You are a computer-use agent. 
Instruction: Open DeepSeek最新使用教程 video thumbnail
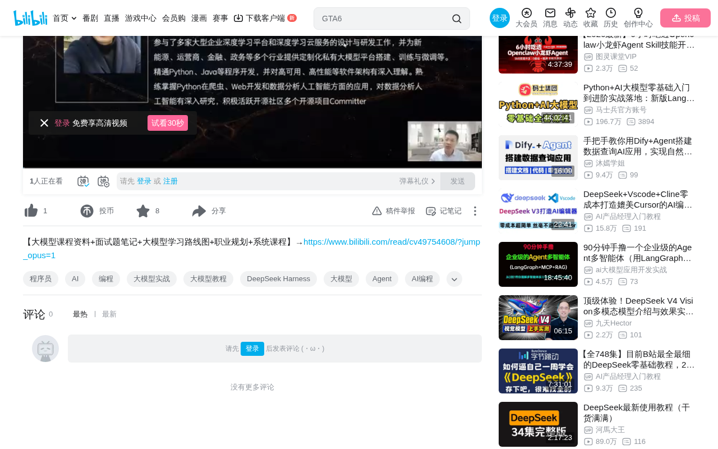click(x=538, y=424)
